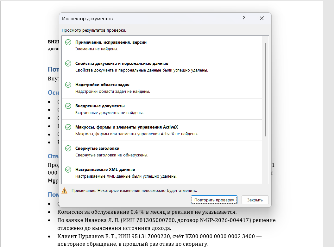
Task: Click label Просмотр результатов проверки.
Action: tap(94, 30)
